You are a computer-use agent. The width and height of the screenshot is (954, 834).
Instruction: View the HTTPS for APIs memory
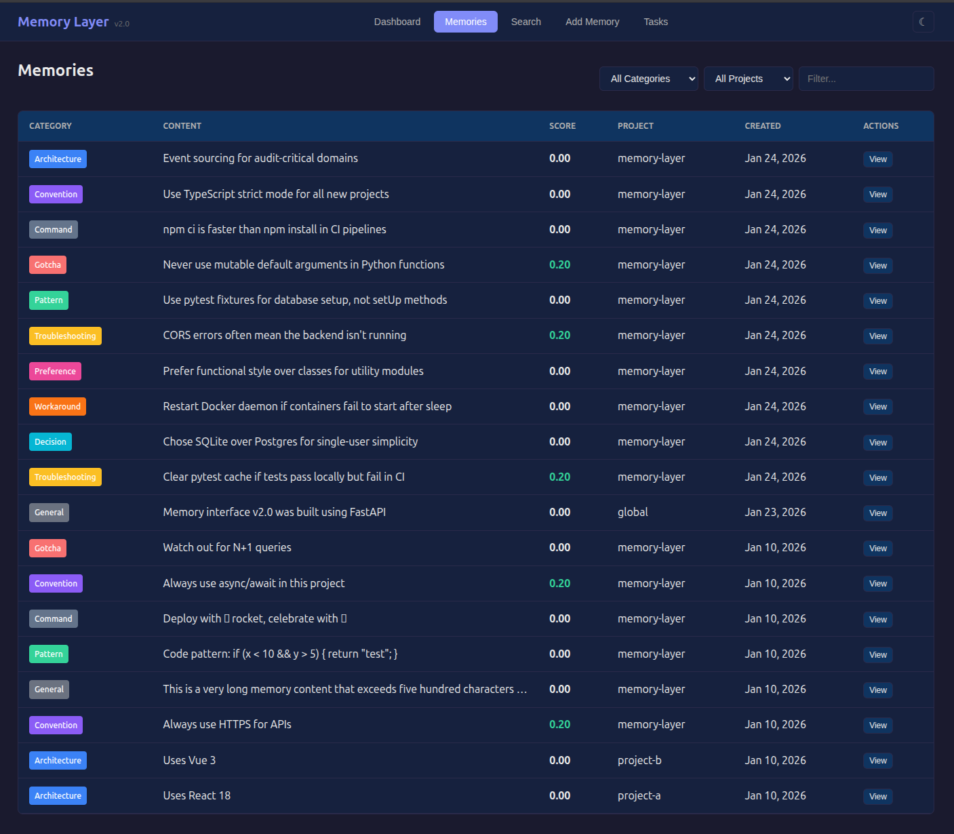878,726
